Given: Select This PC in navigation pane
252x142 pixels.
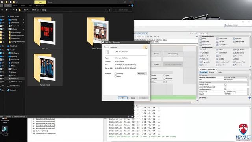Looking at the screenshot, I should tap(13, 50).
